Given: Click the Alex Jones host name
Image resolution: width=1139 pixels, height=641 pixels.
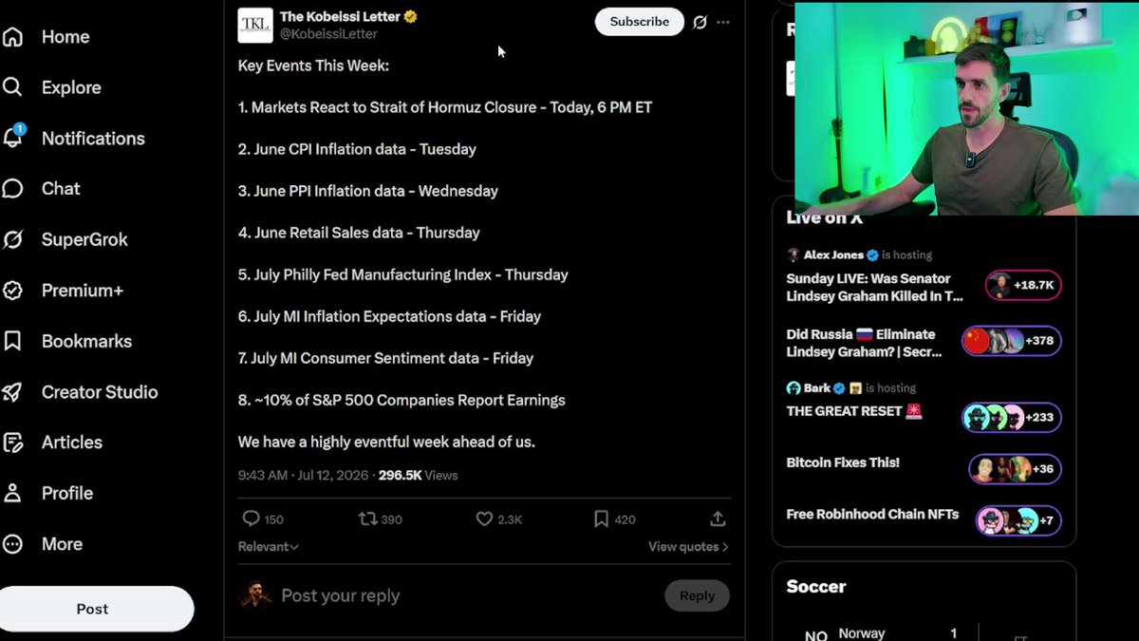Looking at the screenshot, I should click(833, 255).
